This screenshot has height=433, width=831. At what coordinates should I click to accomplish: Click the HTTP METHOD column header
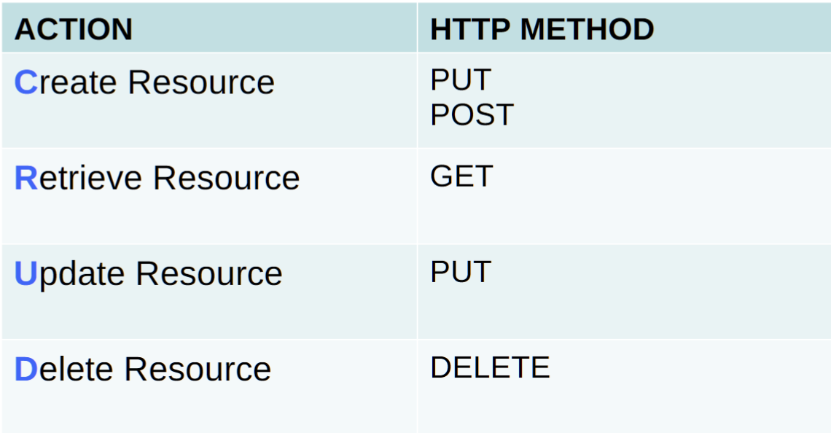click(x=542, y=29)
